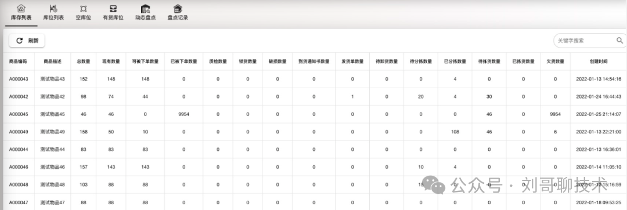Click the 质检数量 column header
Viewport: 627px width, 210px height.
[218, 61]
